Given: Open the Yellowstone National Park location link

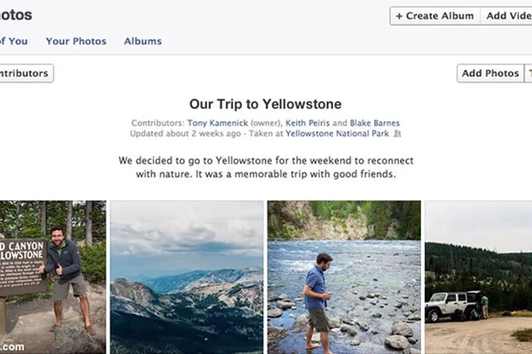Looking at the screenshot, I should (337, 134).
